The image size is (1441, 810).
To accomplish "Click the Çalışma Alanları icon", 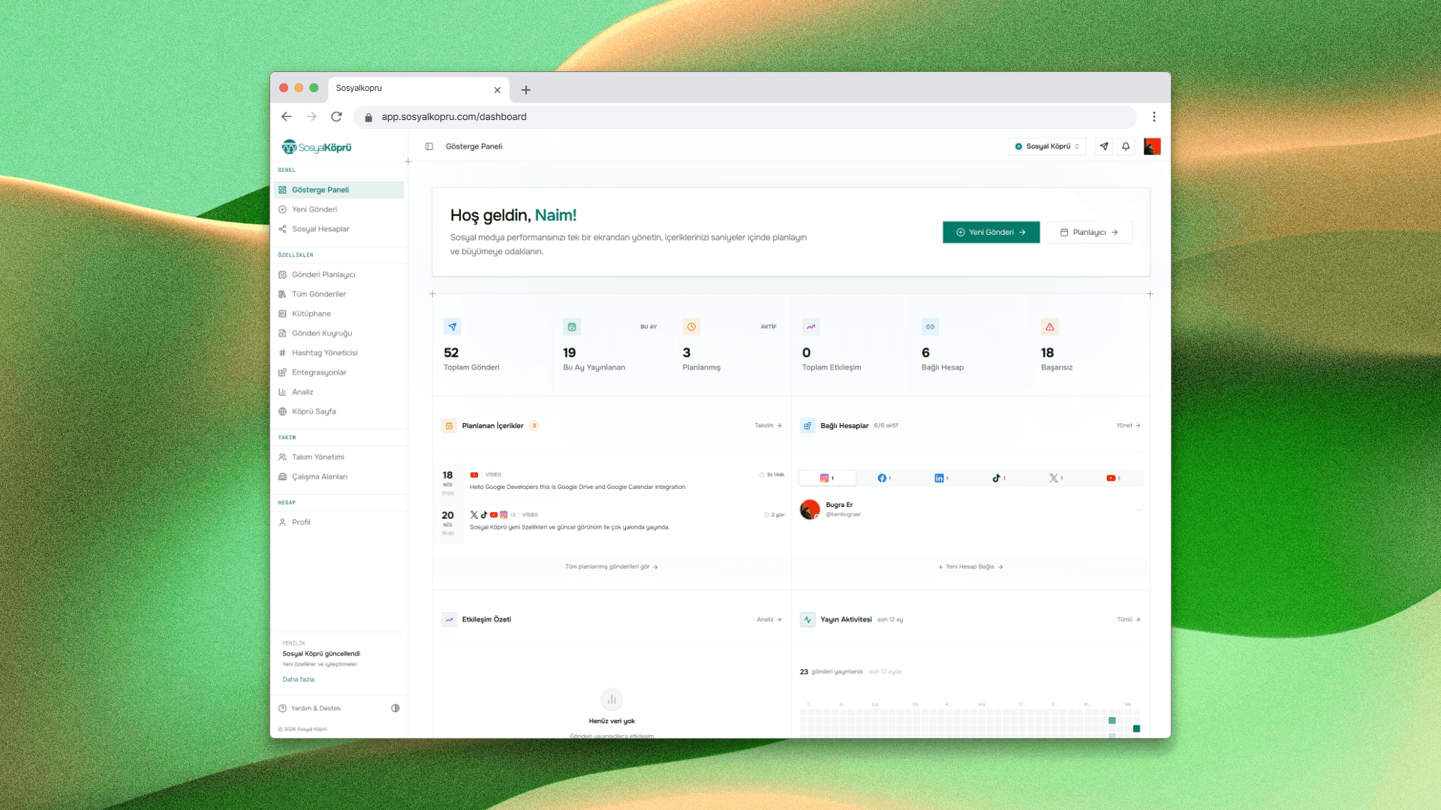I will tap(282, 476).
